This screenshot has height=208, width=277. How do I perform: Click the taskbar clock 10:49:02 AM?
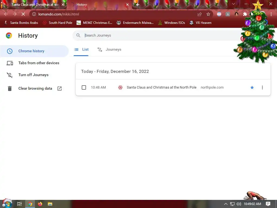pyautogui.click(x=252, y=204)
